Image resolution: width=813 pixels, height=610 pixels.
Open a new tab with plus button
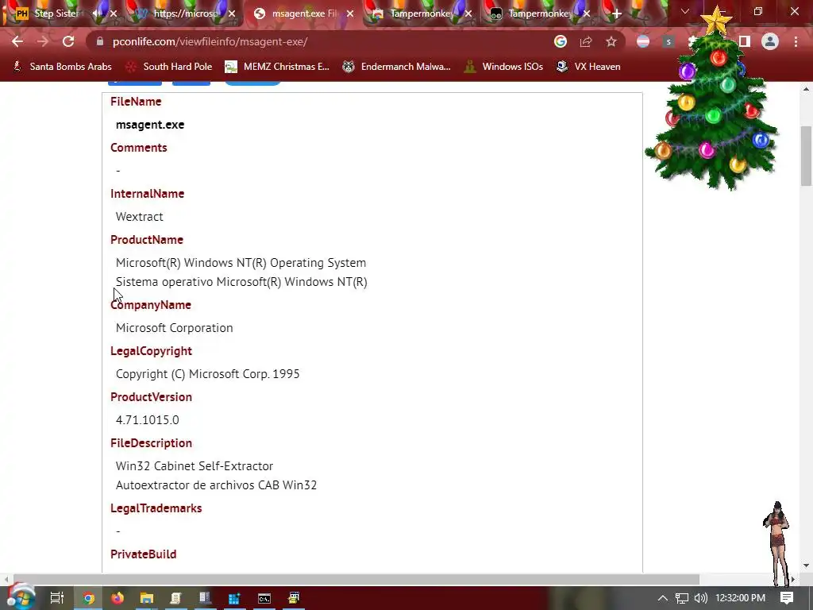point(616,14)
